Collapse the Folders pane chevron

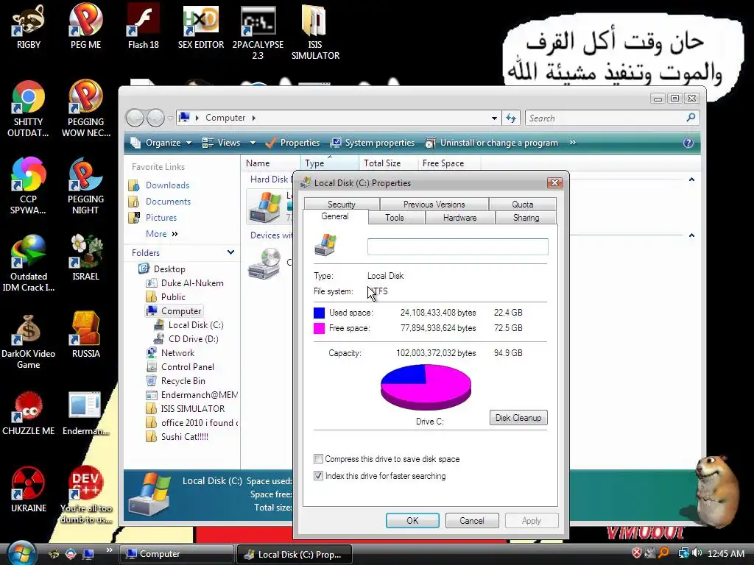pyautogui.click(x=230, y=252)
